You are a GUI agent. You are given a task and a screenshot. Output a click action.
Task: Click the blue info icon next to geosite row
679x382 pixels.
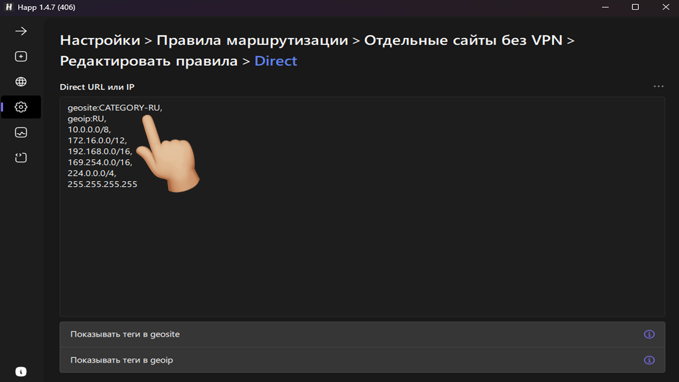(x=649, y=334)
